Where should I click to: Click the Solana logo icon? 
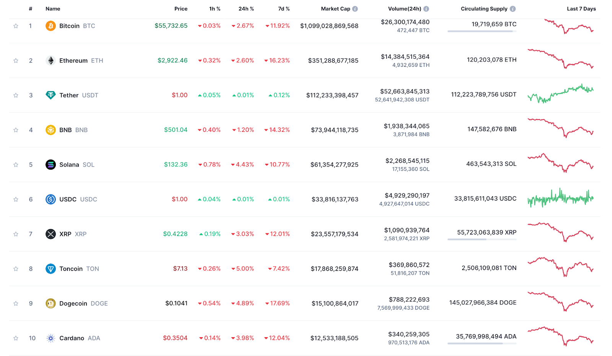50,165
